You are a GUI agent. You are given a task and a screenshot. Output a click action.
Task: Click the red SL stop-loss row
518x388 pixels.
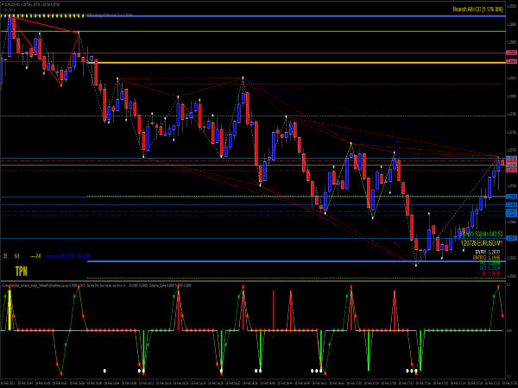(491, 274)
